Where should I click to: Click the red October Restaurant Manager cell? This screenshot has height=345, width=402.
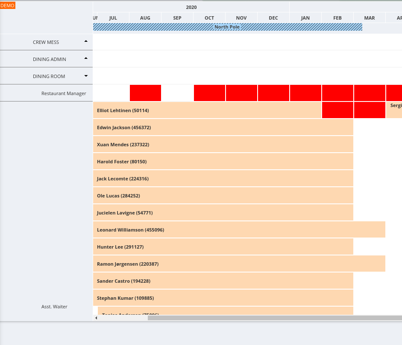tap(209, 93)
